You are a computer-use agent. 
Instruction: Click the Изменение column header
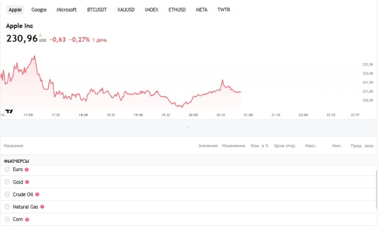point(233,146)
